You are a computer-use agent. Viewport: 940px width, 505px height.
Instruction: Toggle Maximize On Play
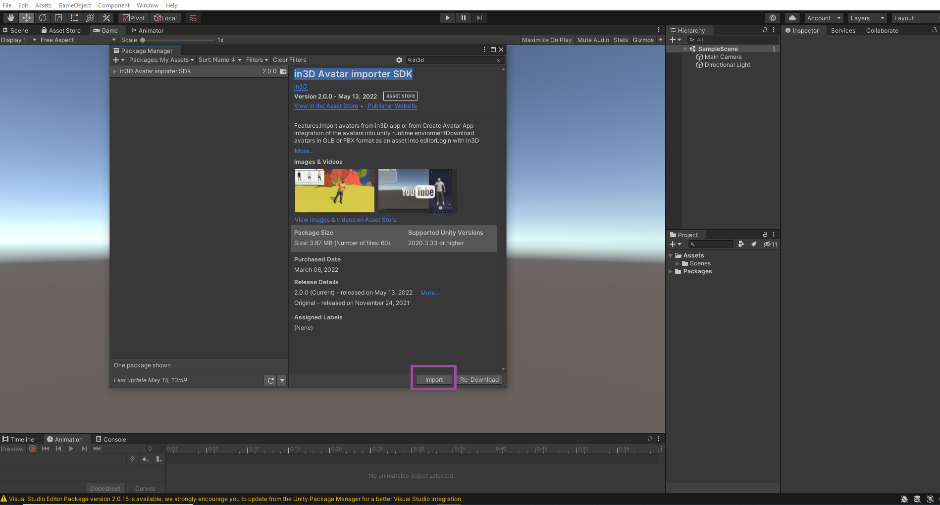546,40
